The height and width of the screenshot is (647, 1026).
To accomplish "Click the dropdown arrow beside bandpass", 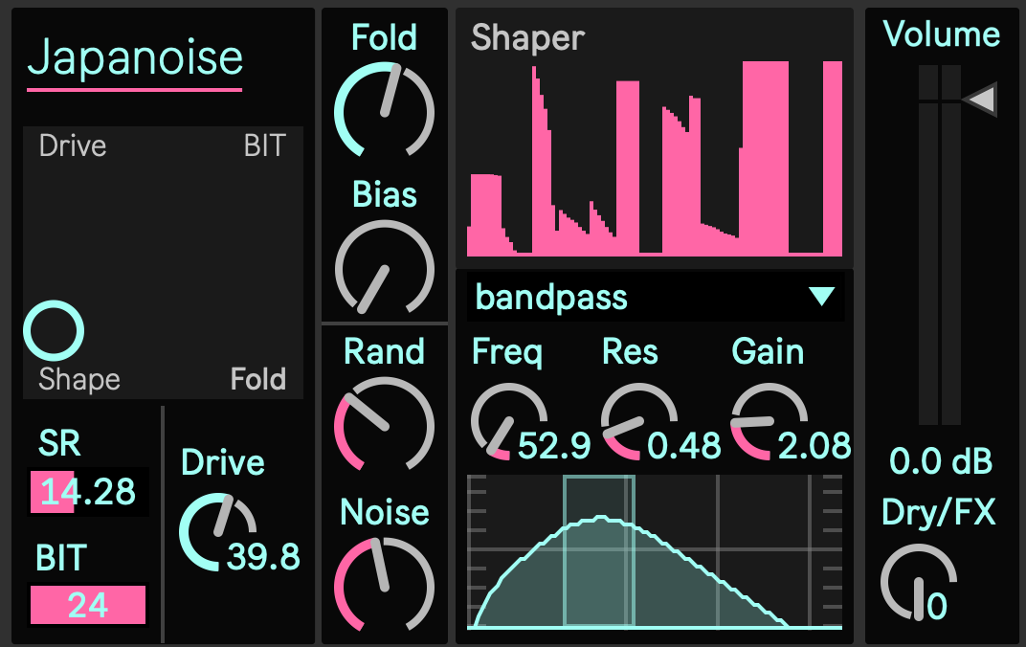I will point(821,298).
